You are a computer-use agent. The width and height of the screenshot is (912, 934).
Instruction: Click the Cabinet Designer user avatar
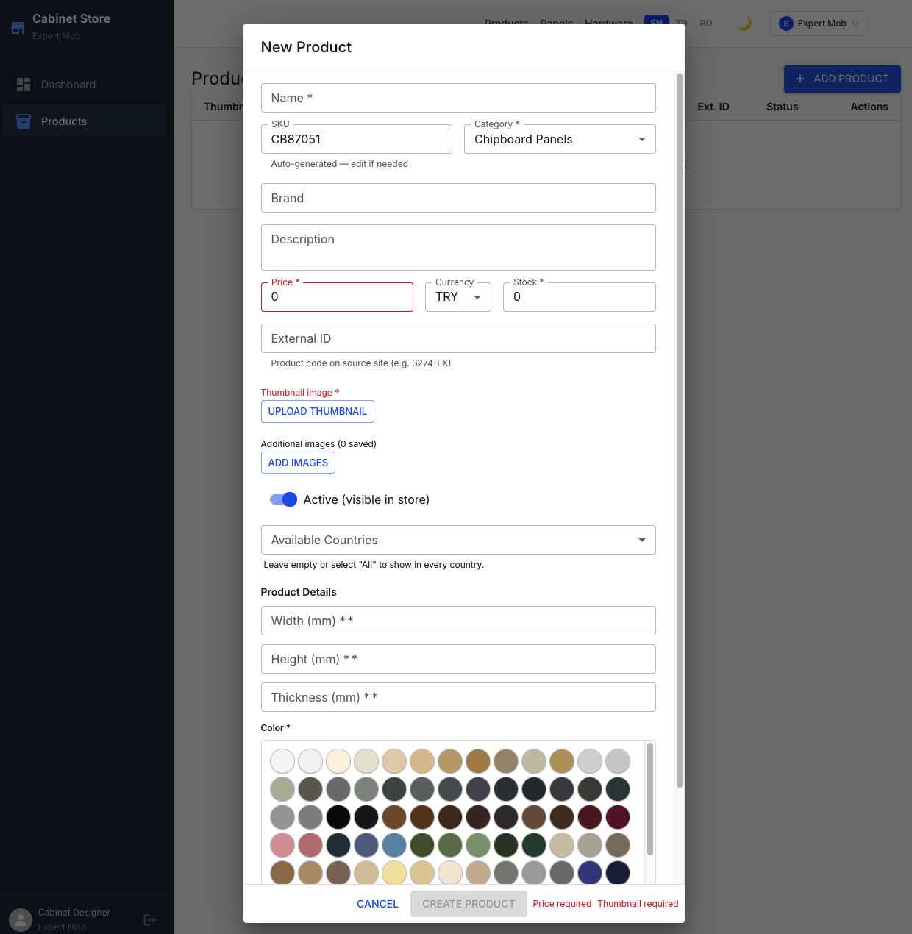(21, 920)
